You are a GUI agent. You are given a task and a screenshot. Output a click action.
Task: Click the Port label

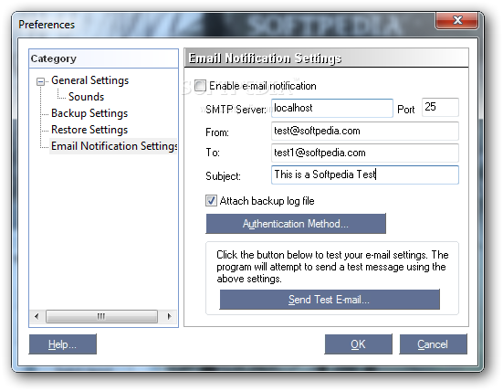click(x=406, y=110)
